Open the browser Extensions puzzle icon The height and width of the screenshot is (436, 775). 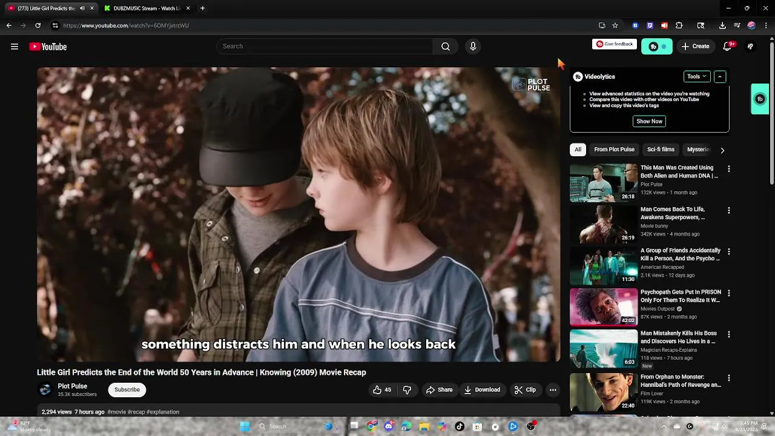679,25
